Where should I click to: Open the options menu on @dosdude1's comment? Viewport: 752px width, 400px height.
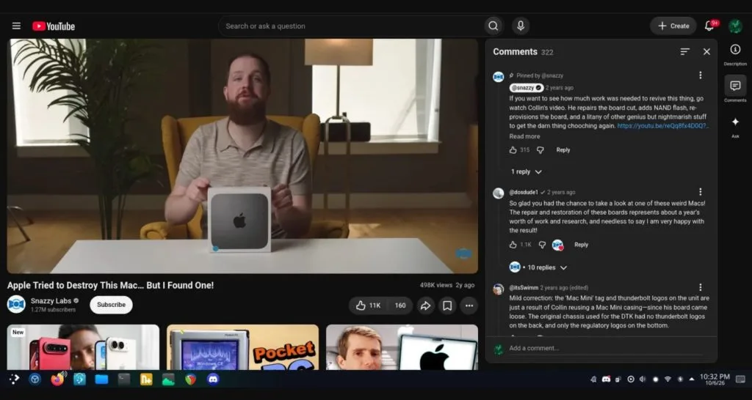click(x=700, y=192)
